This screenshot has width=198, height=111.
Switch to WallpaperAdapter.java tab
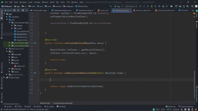click(x=62, y=10)
